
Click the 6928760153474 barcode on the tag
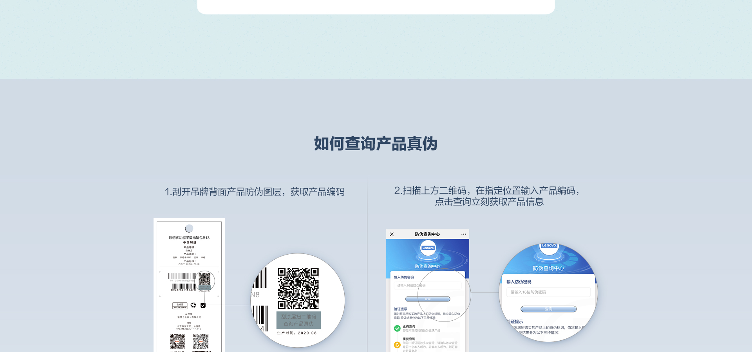(x=184, y=287)
